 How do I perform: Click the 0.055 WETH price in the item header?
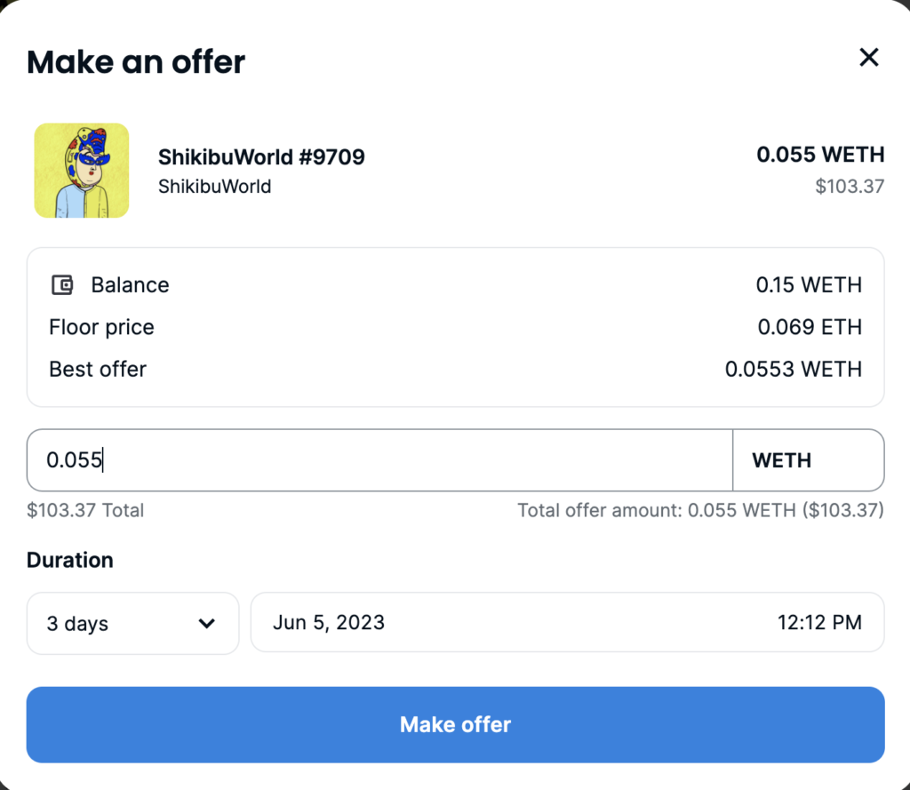820,155
